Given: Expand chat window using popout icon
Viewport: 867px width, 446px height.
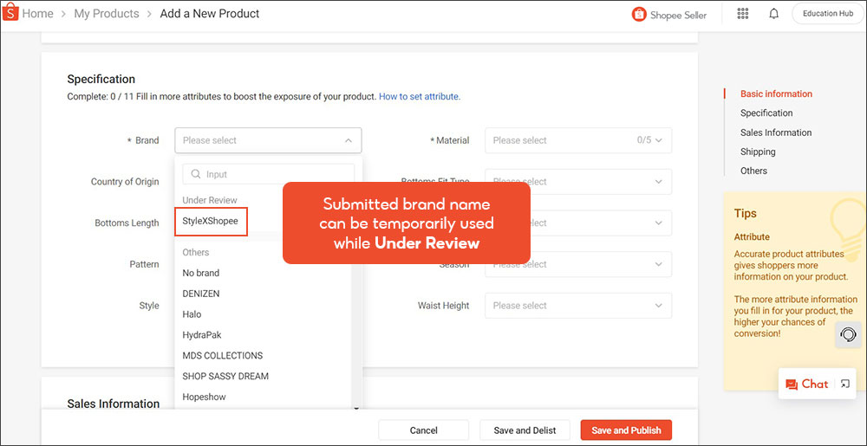Looking at the screenshot, I should click(845, 384).
